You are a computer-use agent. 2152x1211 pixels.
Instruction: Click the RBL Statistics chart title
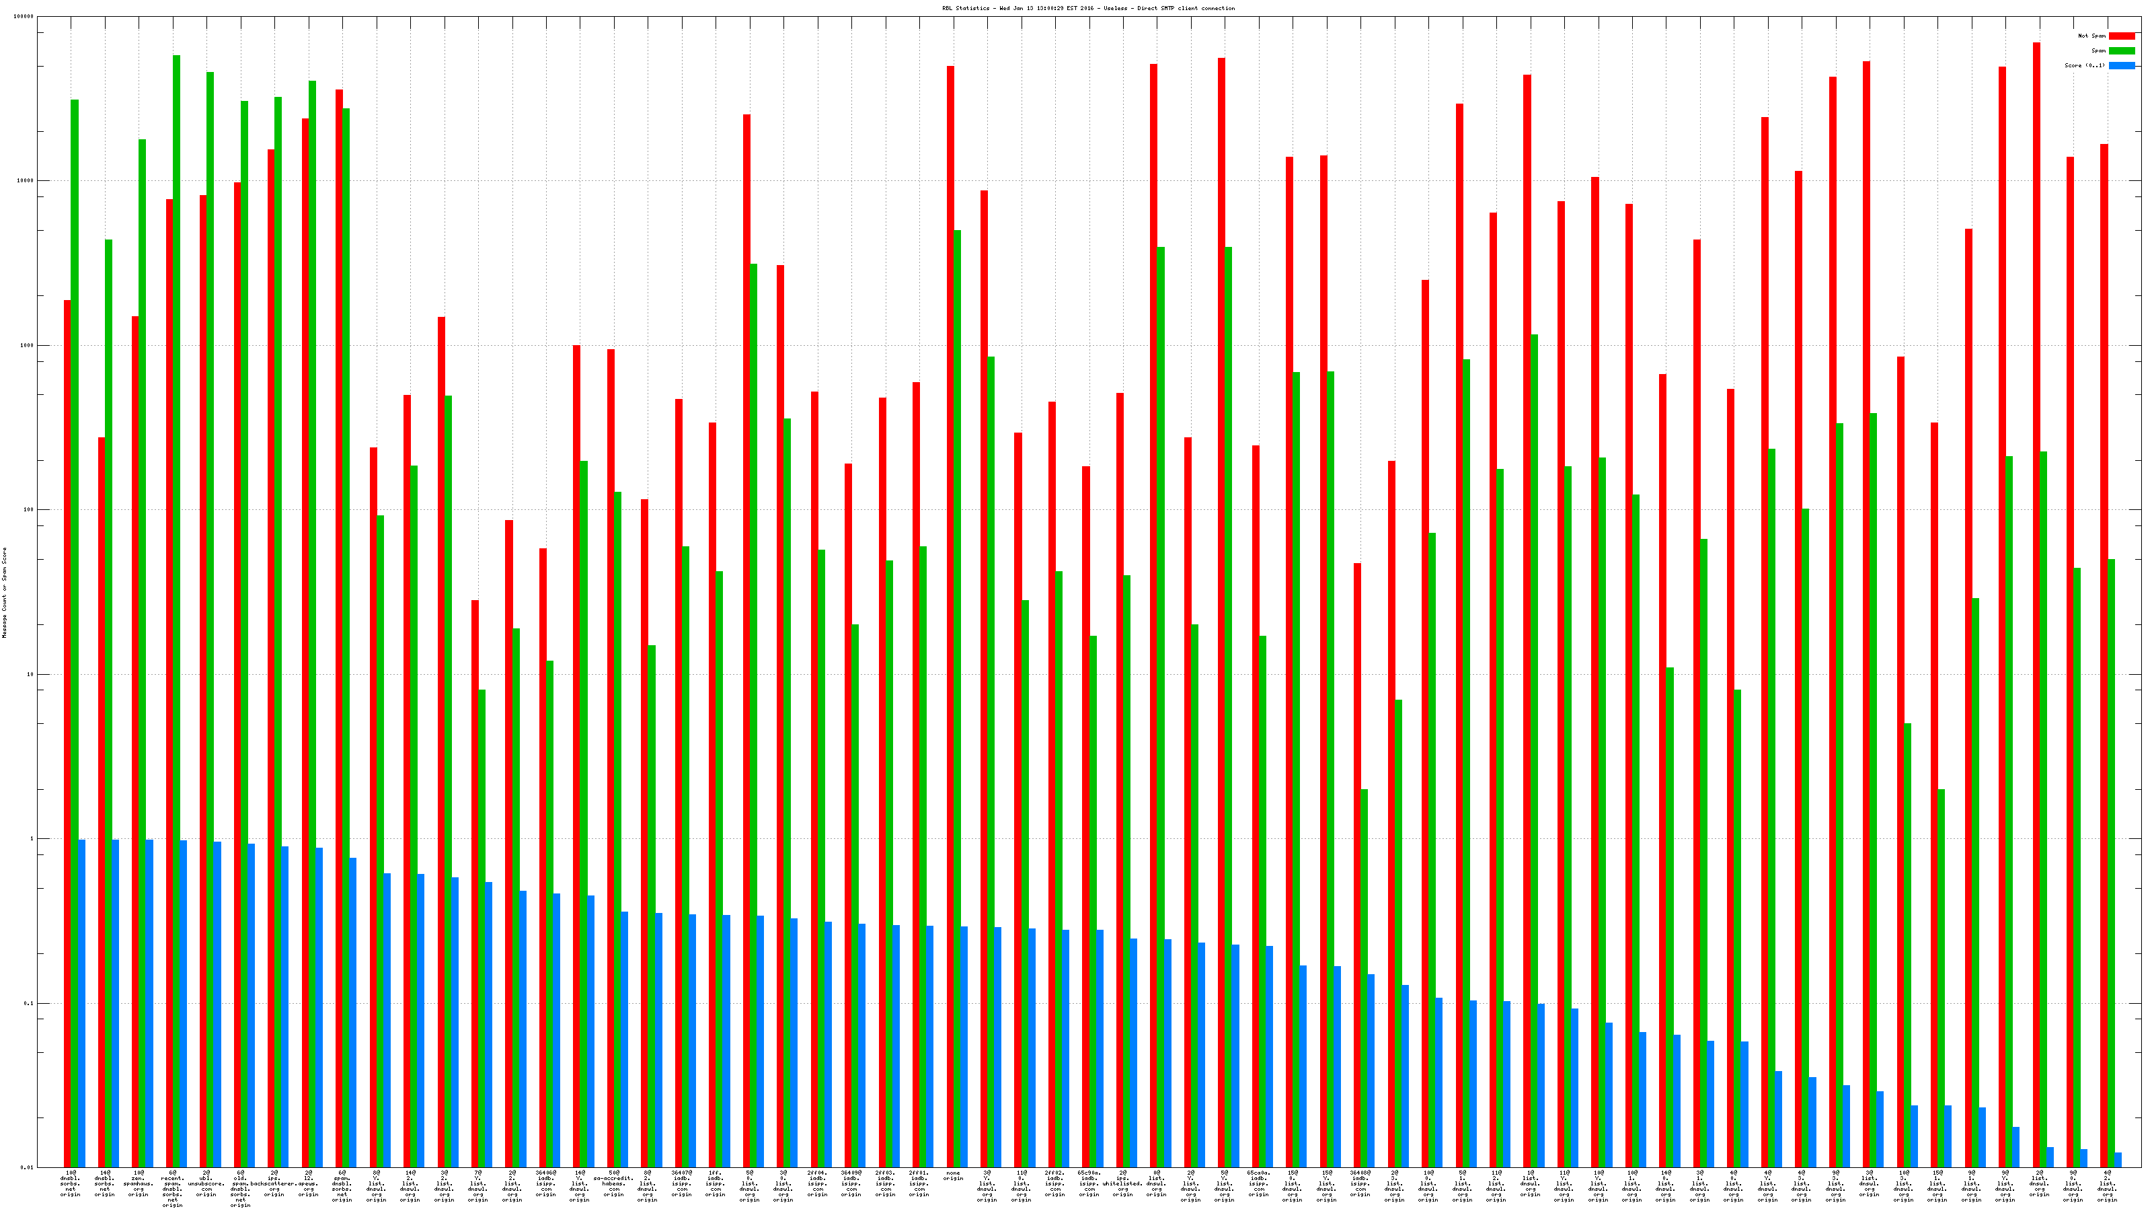1087,8
